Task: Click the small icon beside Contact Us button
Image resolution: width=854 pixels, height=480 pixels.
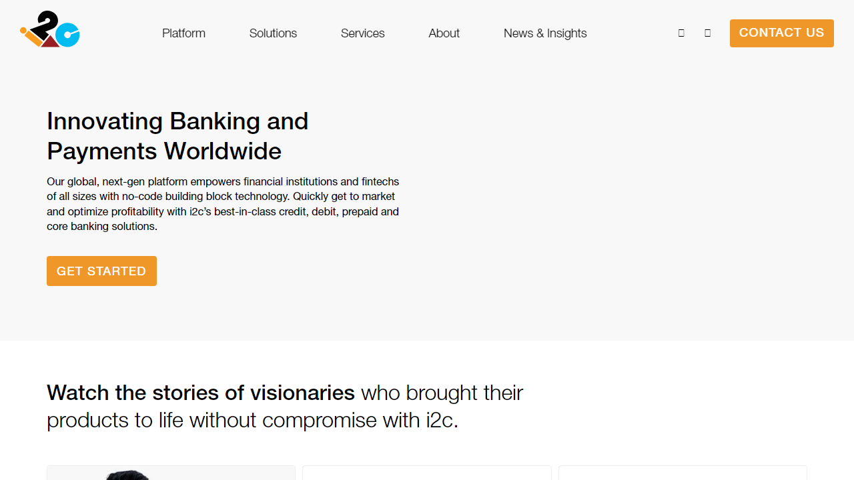Action: pos(707,33)
